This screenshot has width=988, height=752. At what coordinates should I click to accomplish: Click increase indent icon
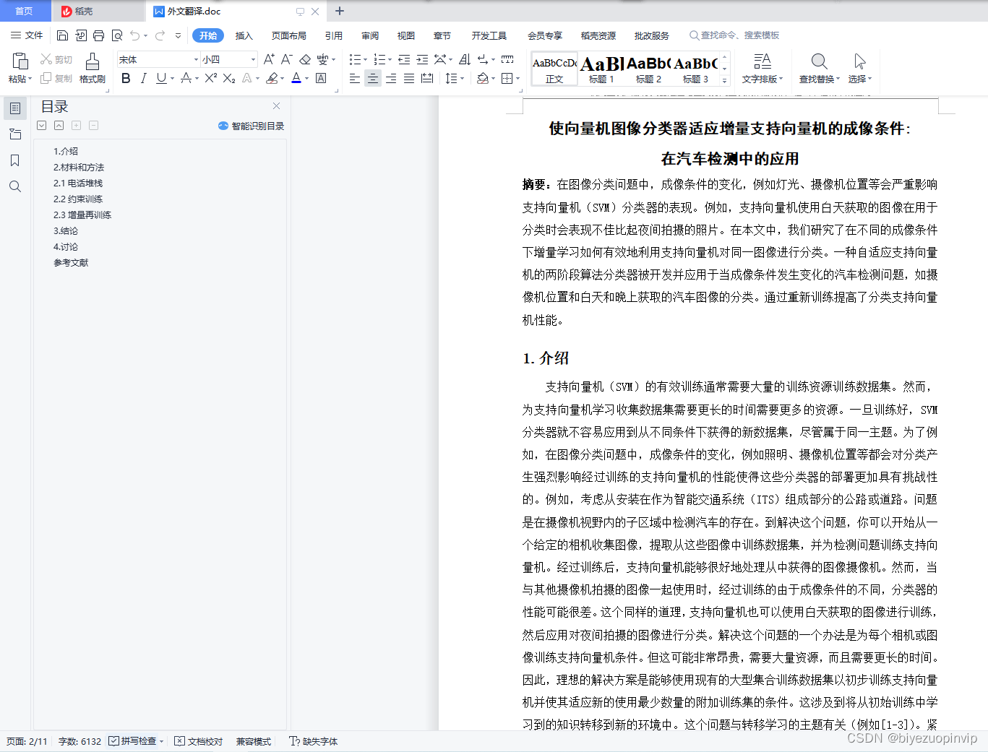(x=422, y=59)
